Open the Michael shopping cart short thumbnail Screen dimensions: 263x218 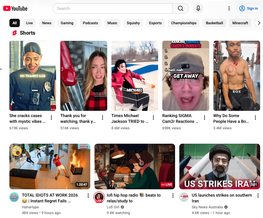pyautogui.click(x=135, y=76)
